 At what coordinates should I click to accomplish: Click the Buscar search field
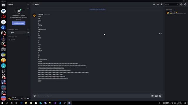172,4
